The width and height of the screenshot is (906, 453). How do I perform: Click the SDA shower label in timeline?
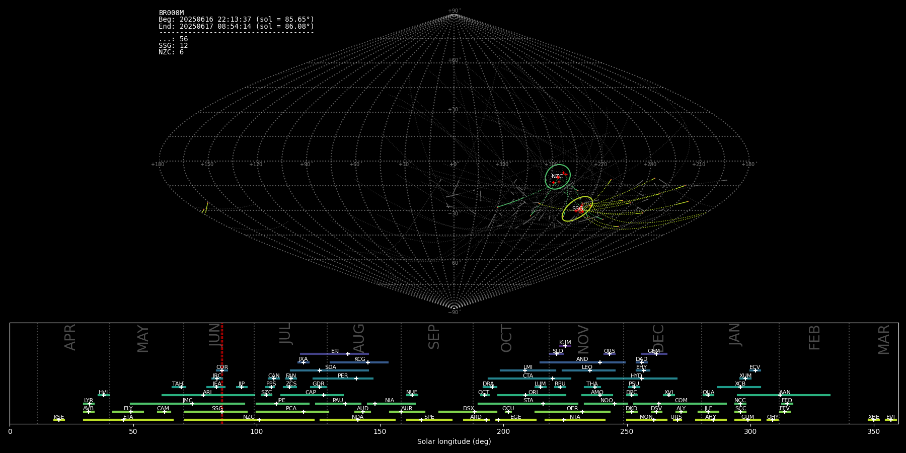[331, 367]
